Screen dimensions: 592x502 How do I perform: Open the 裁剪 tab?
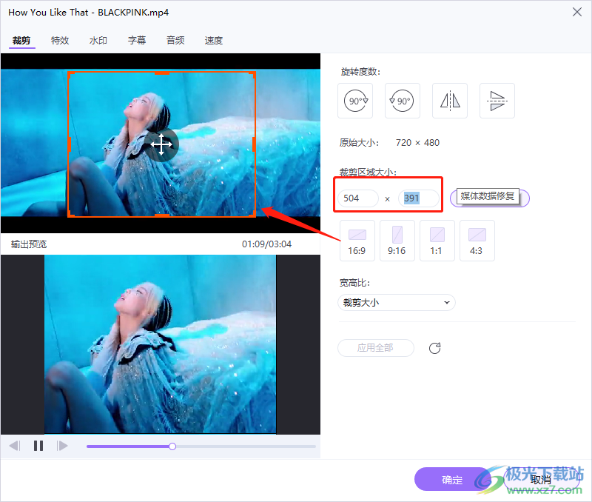click(x=21, y=41)
